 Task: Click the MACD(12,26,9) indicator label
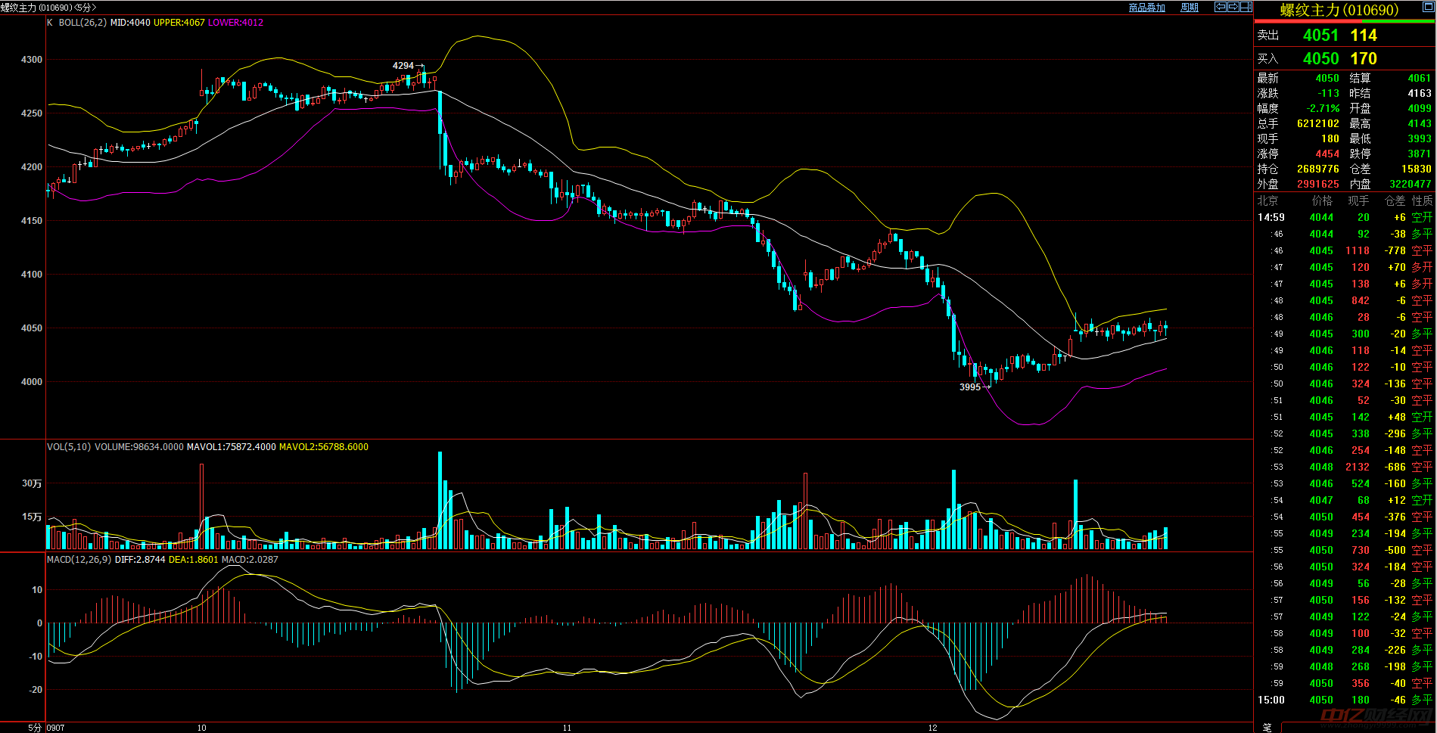[x=79, y=560]
